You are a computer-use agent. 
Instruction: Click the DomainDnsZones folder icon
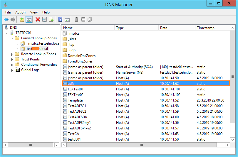(65, 55)
